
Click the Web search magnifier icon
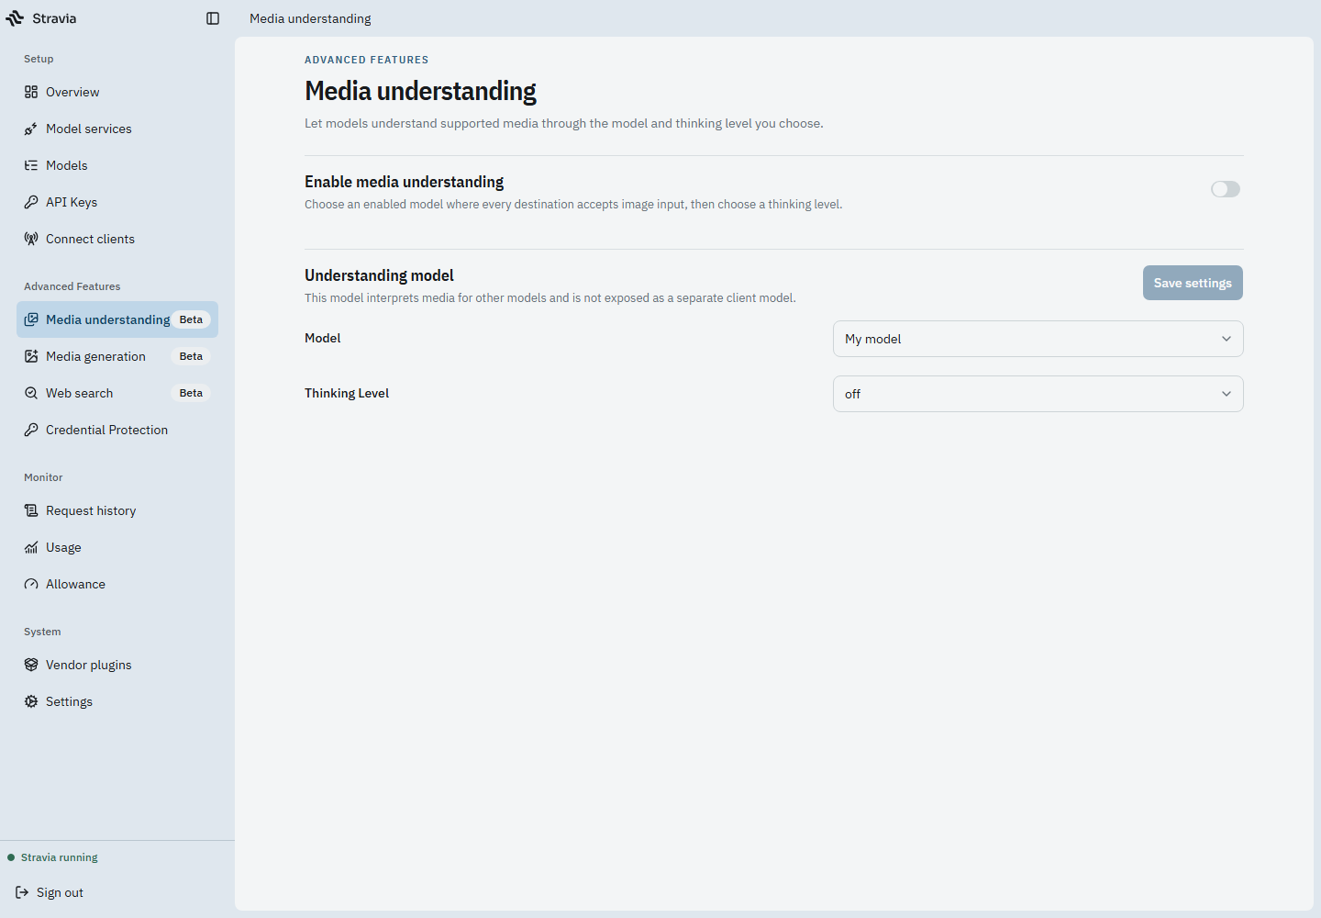coord(31,393)
